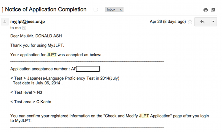Open the more options dropdown beside reply
222x132 pixels.
tap(213, 22)
